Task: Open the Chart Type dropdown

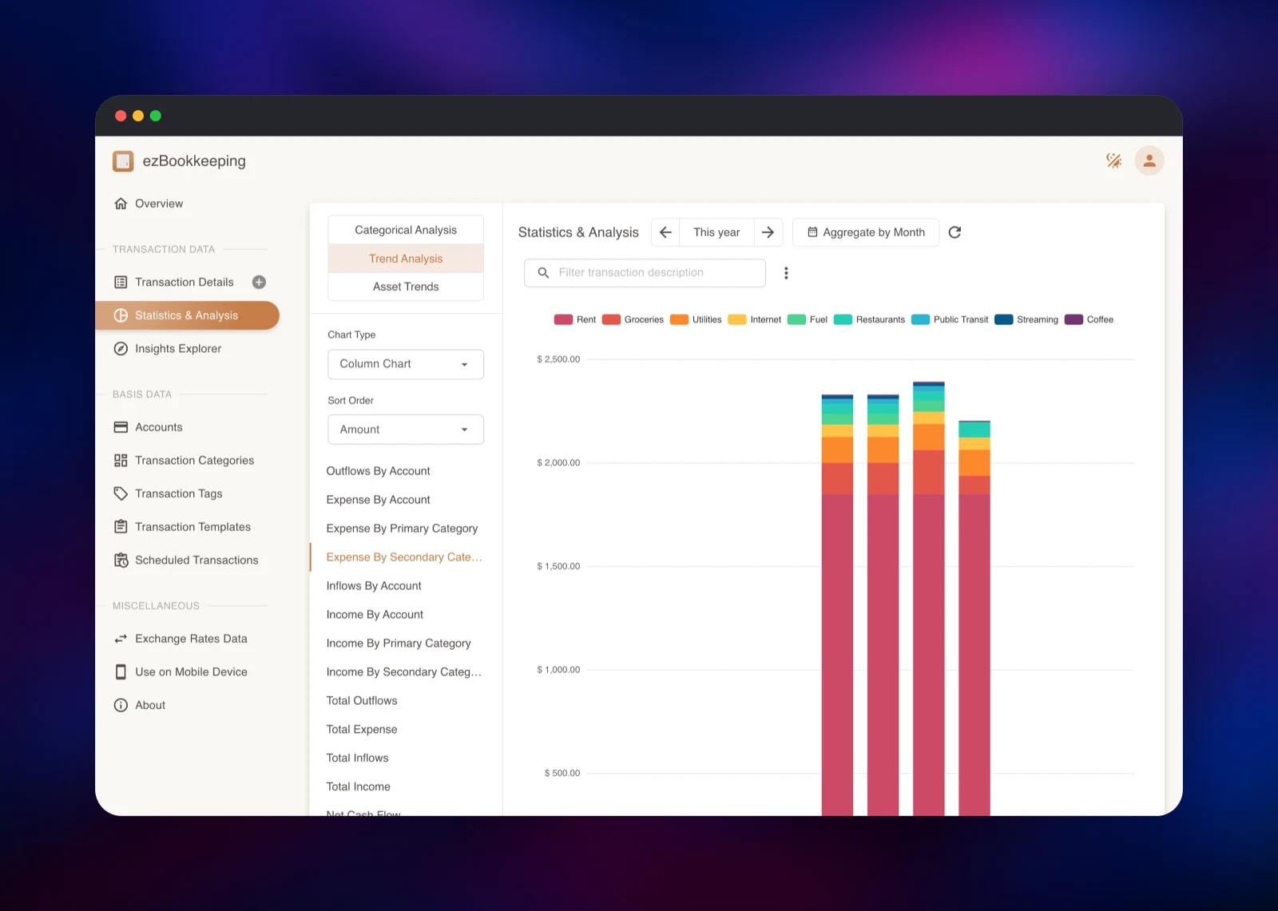Action: [x=406, y=364]
